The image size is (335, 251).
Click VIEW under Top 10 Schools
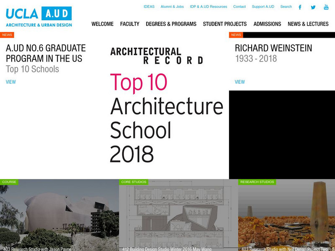point(11,82)
